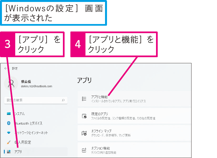Open ネットワークとインターネット in the sidebar

click(36, 133)
